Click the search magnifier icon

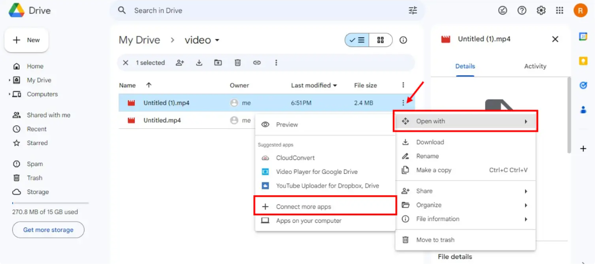122,10
